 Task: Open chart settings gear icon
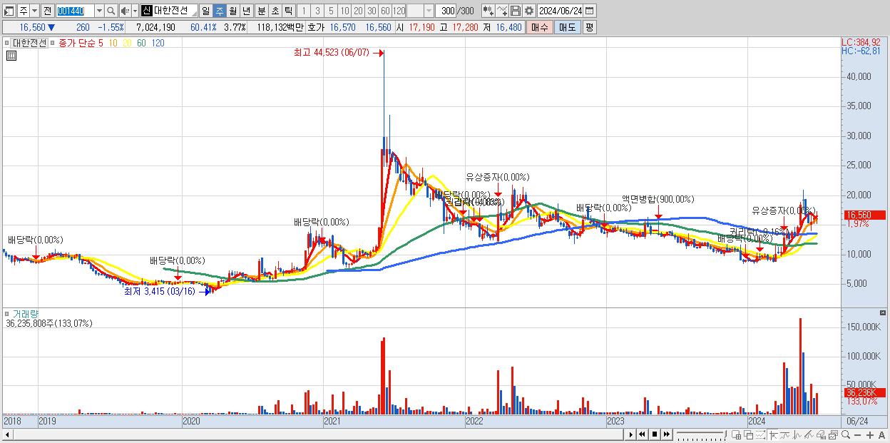click(529, 11)
